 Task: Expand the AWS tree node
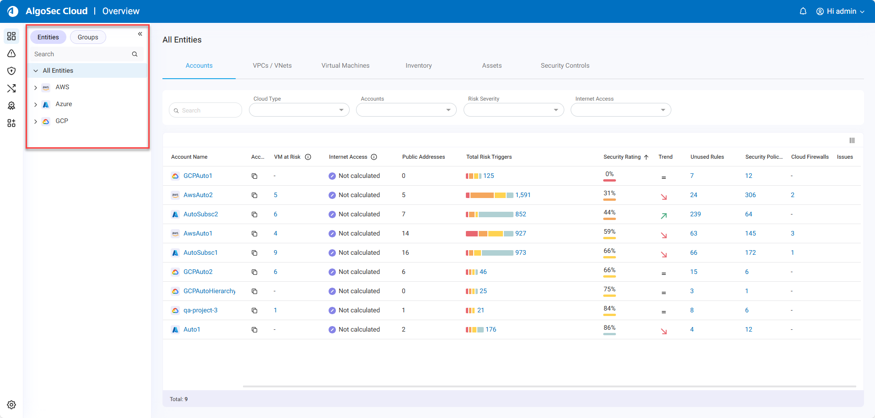pos(36,87)
